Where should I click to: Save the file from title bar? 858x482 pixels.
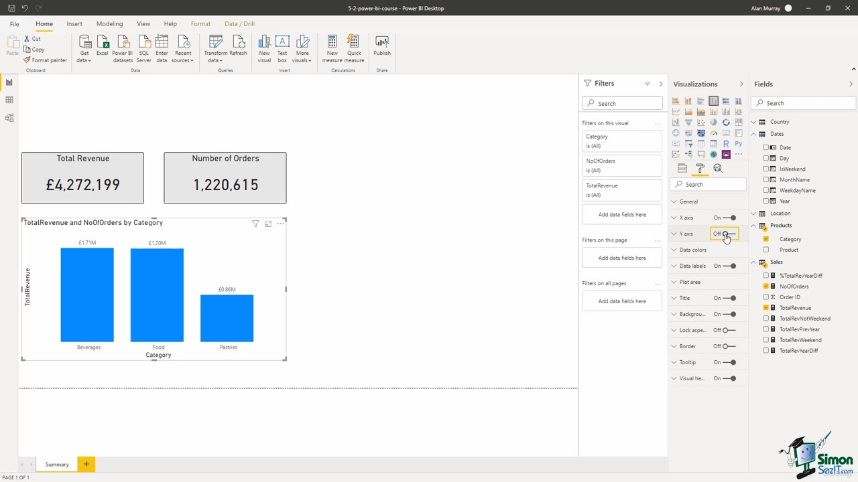(11, 8)
